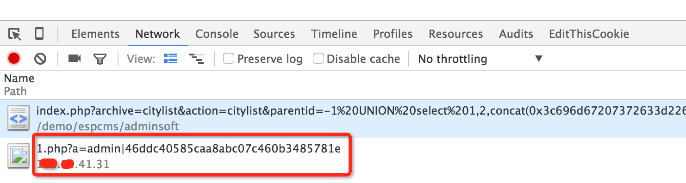The image size is (686, 183).
Task: Click the throttling dropdown arrow
Action: click(538, 59)
